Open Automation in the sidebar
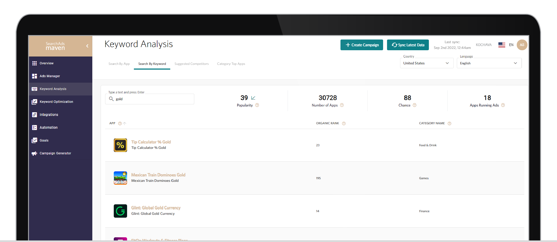Viewport: 557px width, 242px height. 61,127
